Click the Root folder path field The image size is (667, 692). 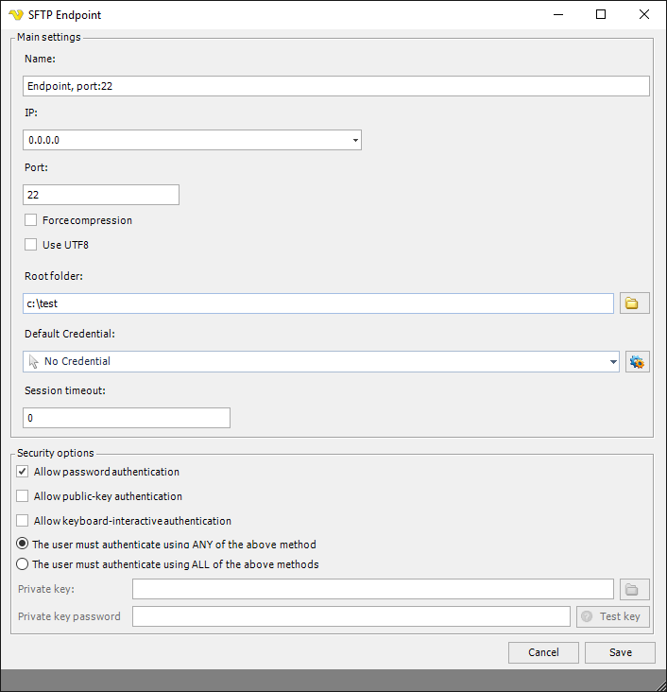pyautogui.click(x=317, y=303)
